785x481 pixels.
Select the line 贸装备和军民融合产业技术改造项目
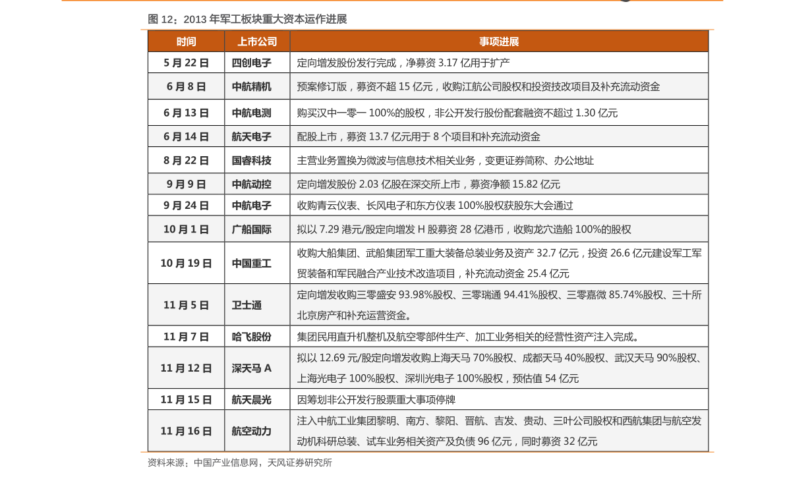[x=433, y=274]
